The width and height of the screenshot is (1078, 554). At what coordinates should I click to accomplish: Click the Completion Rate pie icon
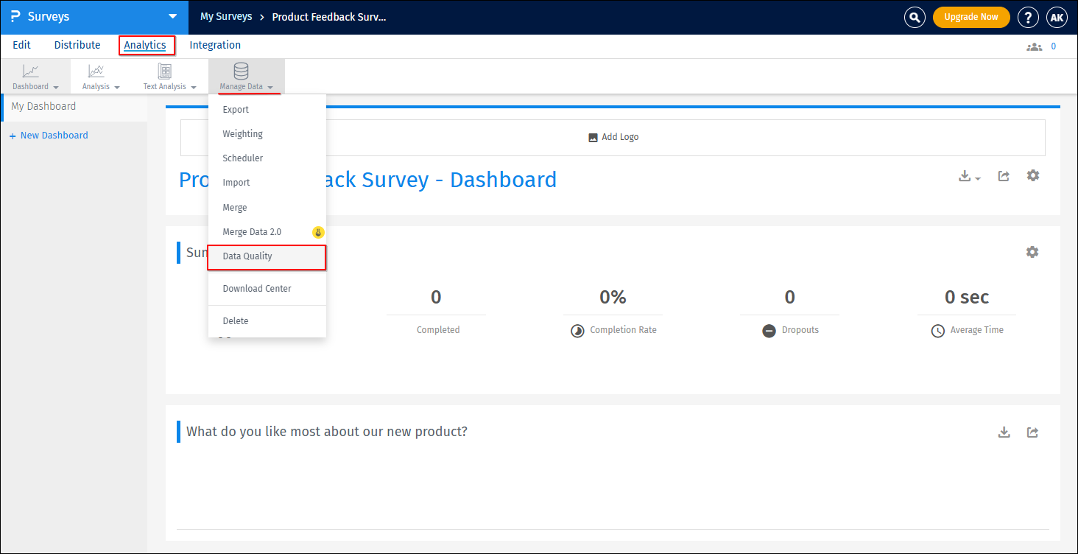[x=577, y=331]
